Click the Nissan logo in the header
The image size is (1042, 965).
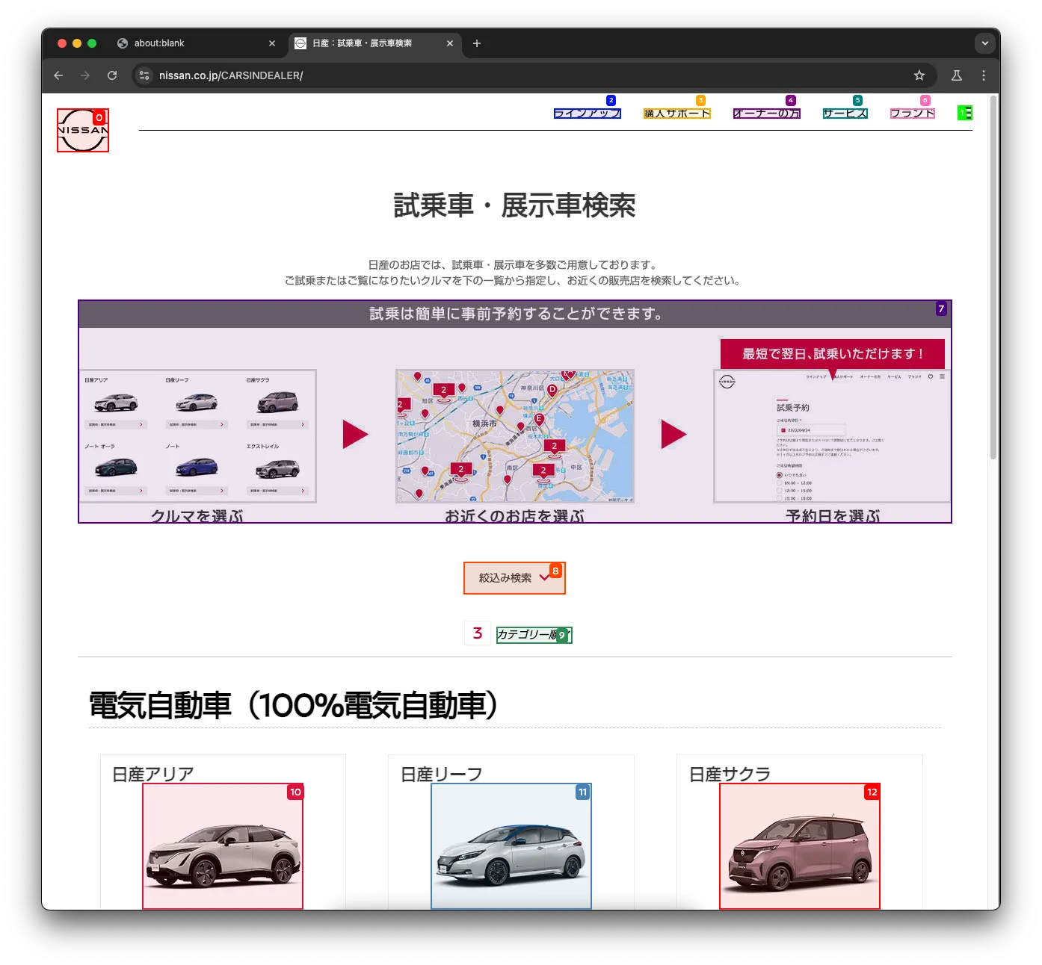click(x=83, y=130)
